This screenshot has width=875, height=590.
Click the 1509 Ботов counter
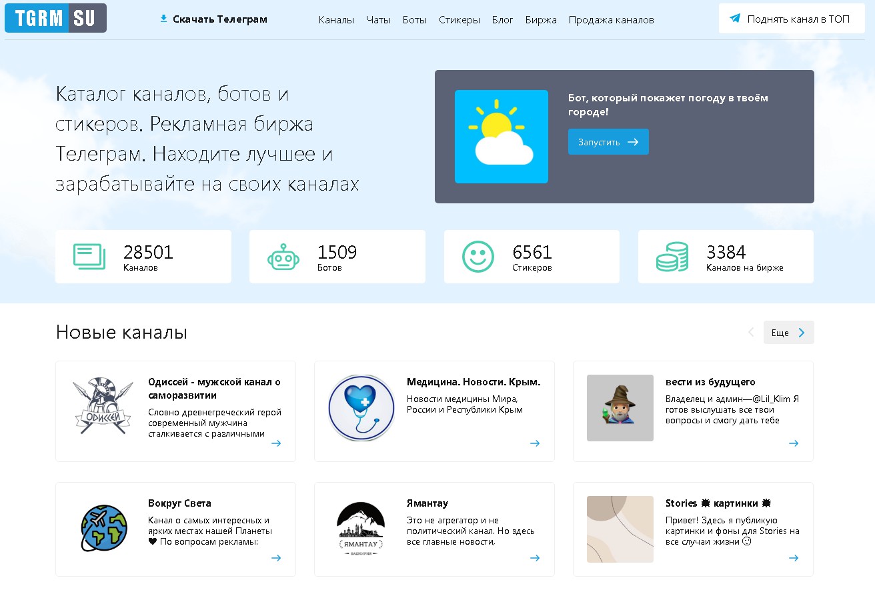pyautogui.click(x=337, y=257)
